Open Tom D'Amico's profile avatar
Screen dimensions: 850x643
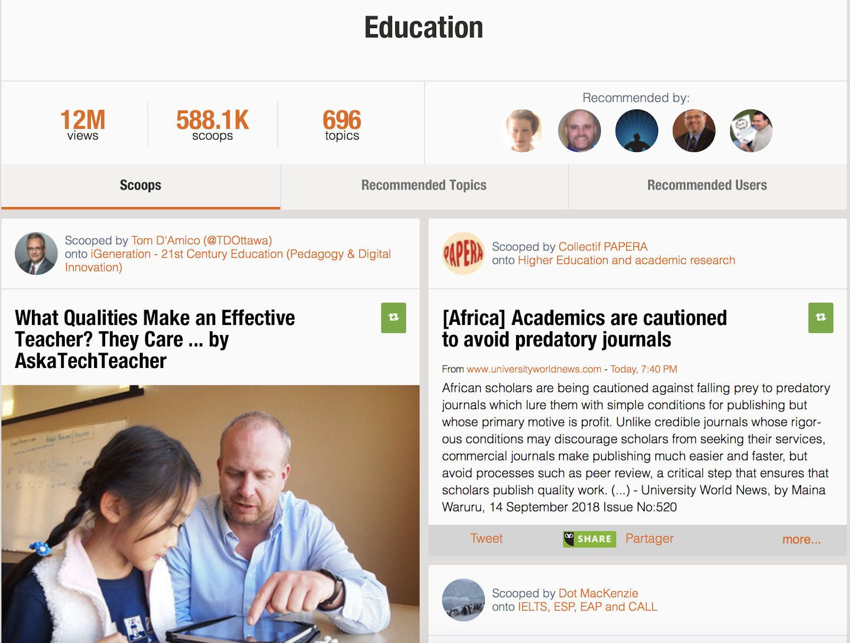click(36, 253)
